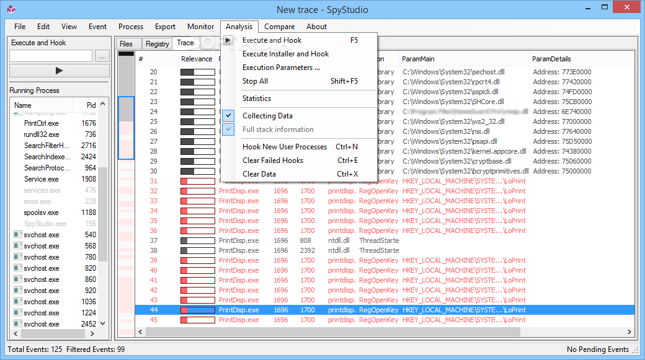
Task: Choose Clear Data menu entry
Action: click(x=299, y=174)
